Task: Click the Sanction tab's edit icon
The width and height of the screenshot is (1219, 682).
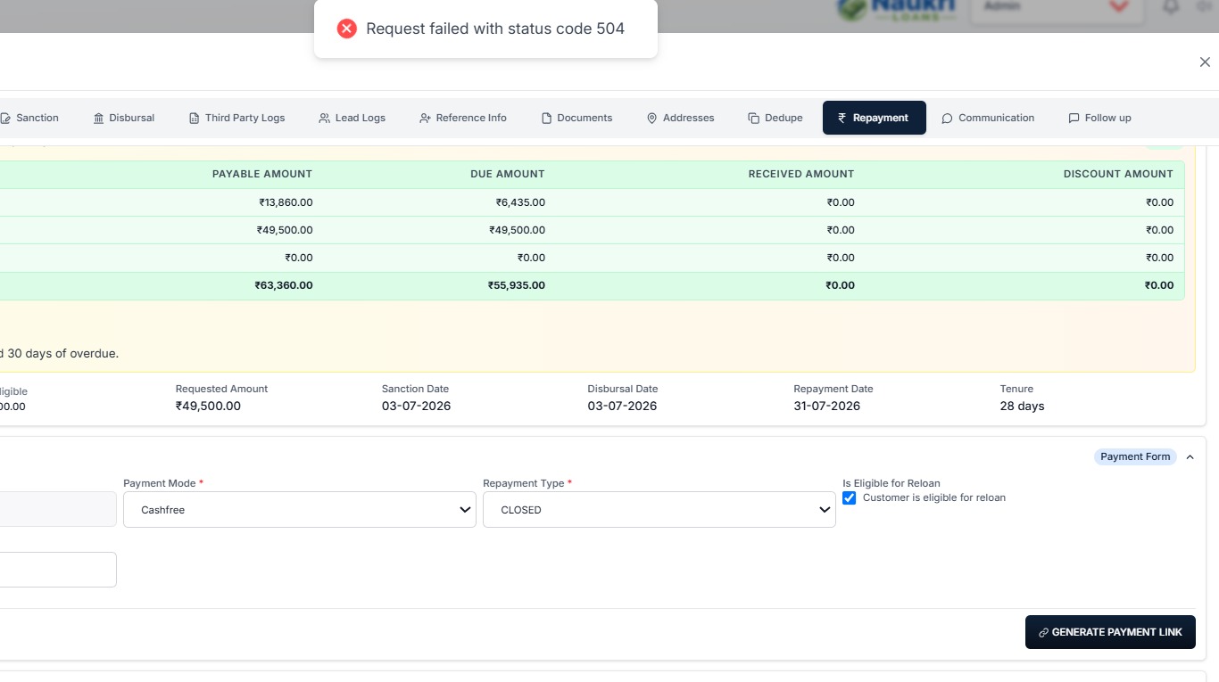Action: (x=5, y=118)
